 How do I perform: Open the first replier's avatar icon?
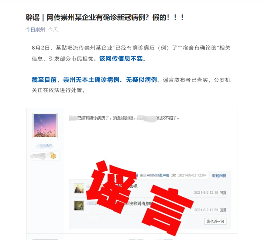pos(79,188)
